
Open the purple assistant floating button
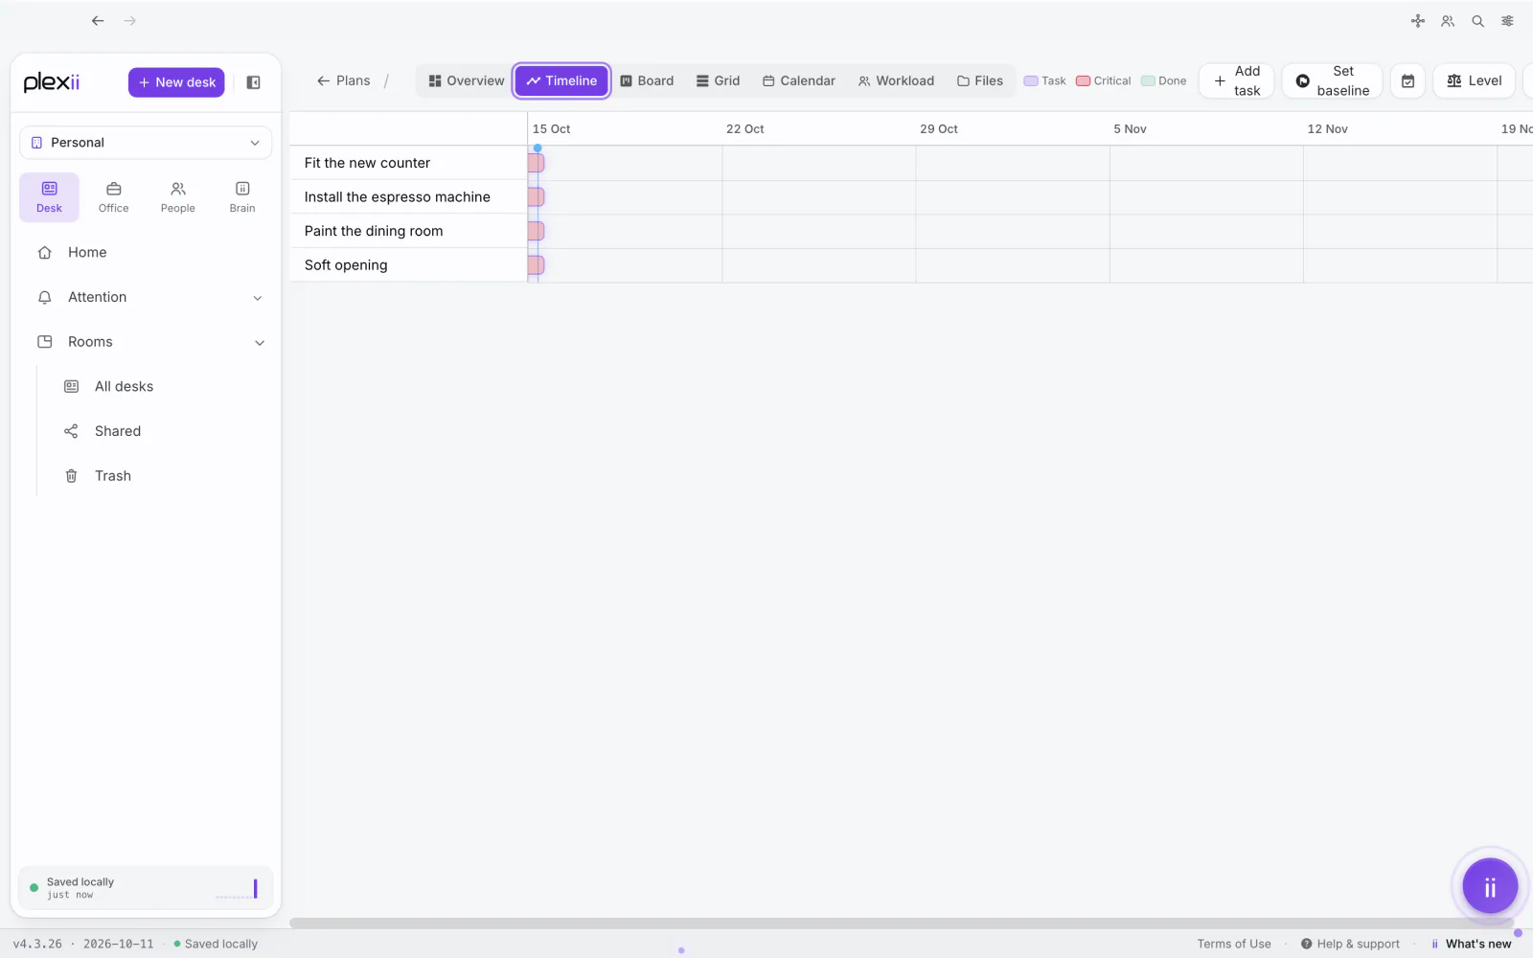click(x=1490, y=887)
